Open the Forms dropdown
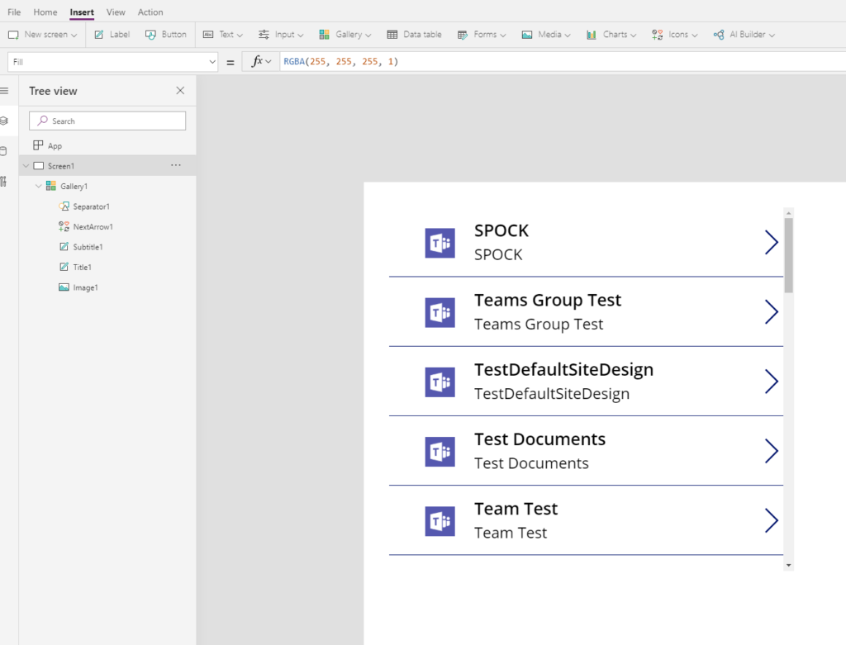The width and height of the screenshot is (846, 645). (482, 35)
